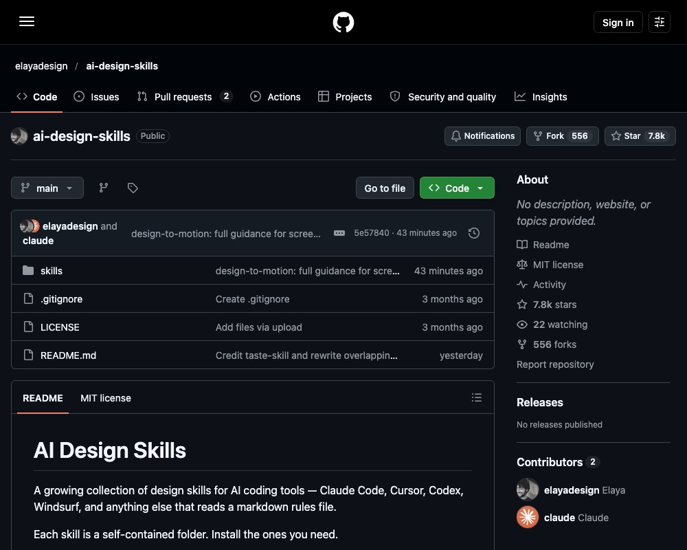Open 22 watching link
Image resolution: width=687 pixels, height=550 pixels.
click(x=552, y=324)
